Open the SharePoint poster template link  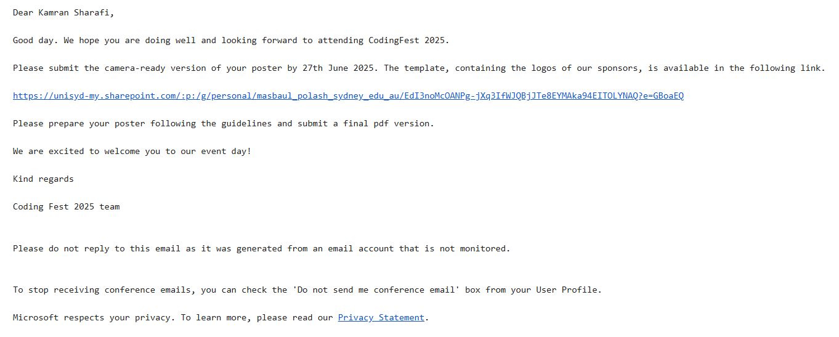tap(348, 95)
